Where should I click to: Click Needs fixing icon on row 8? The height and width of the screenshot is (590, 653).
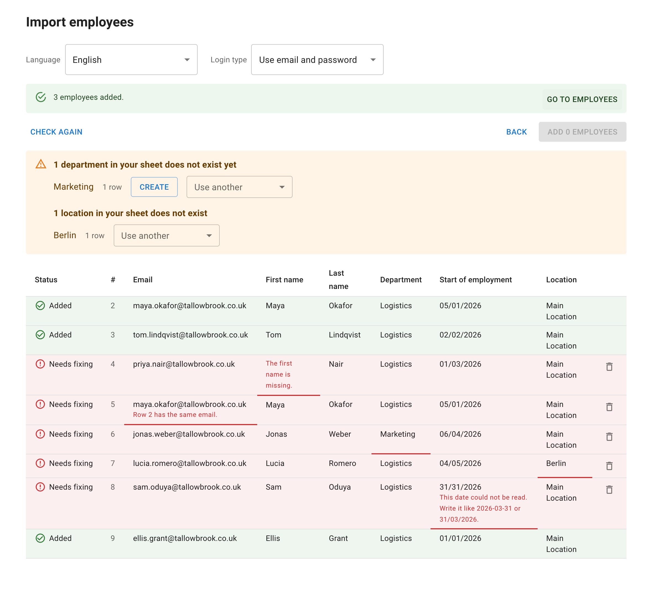(x=40, y=487)
